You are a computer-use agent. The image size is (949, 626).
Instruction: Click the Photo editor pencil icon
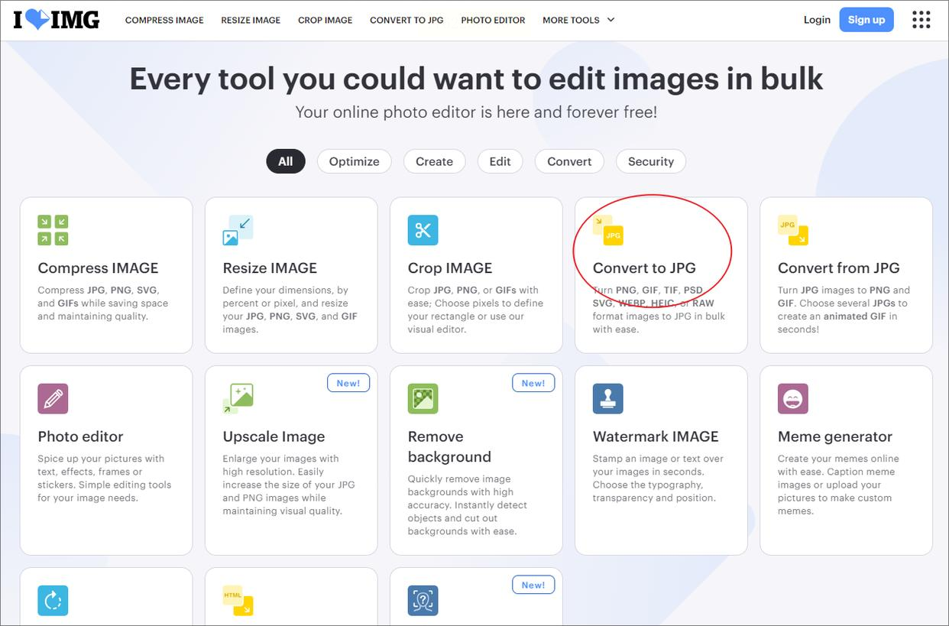point(53,399)
